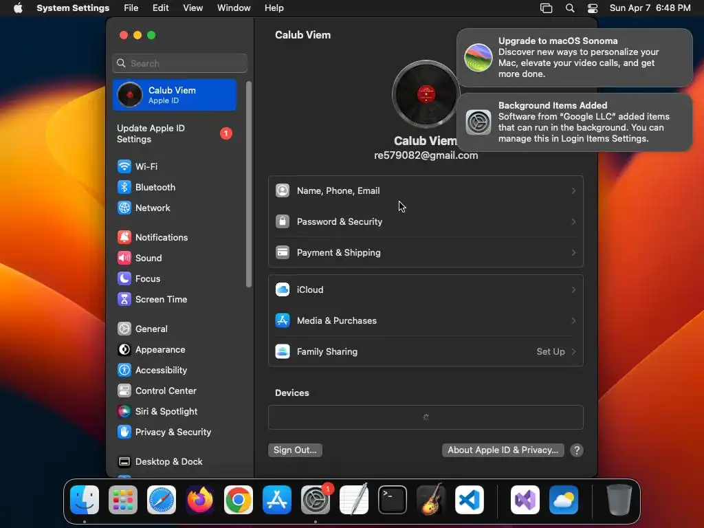Open Siri & Spotlight settings
The height and width of the screenshot is (528, 704).
coord(157,412)
